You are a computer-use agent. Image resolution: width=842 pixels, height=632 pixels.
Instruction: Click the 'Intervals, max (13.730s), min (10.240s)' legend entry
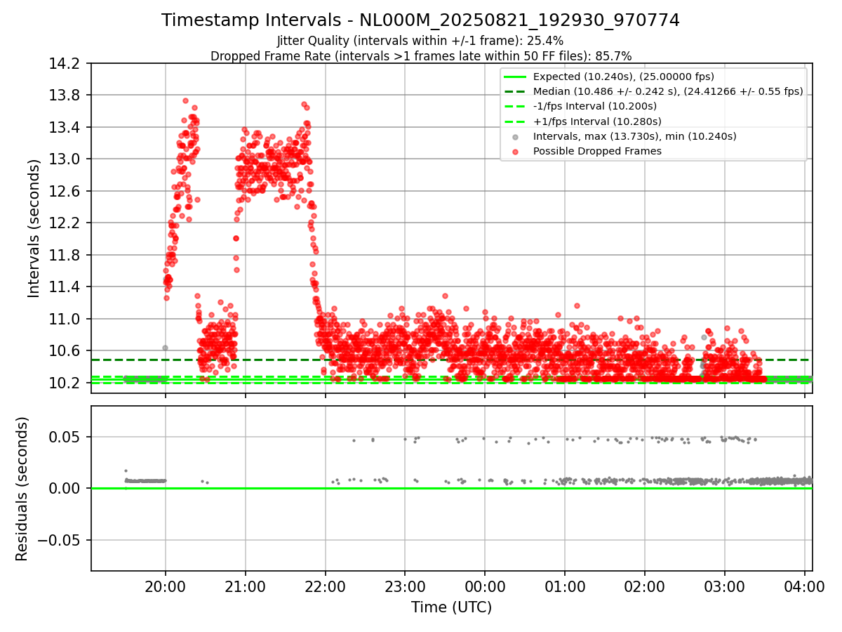tap(635, 136)
